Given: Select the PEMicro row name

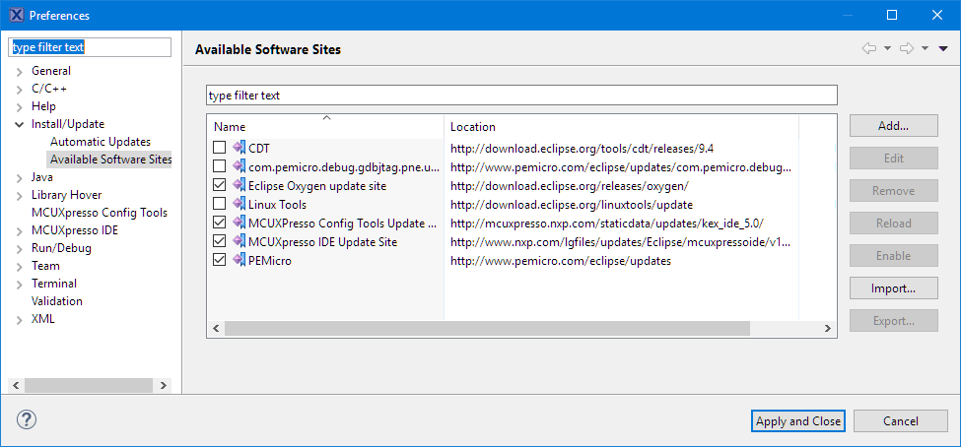Looking at the screenshot, I should tap(270, 260).
